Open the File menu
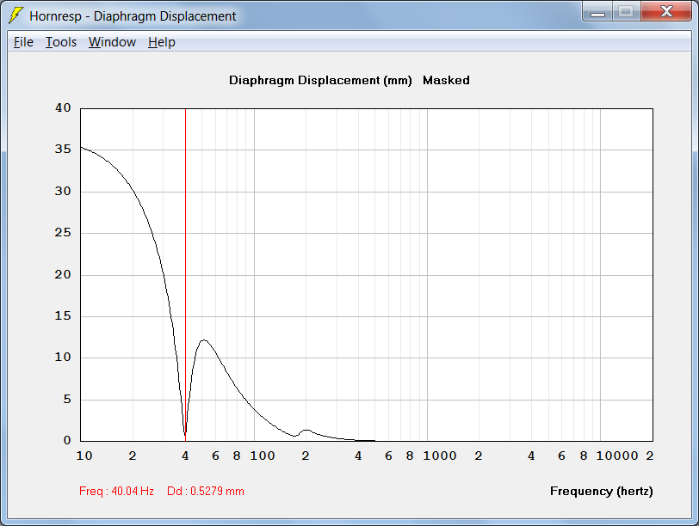This screenshot has width=699, height=526. pyautogui.click(x=23, y=42)
